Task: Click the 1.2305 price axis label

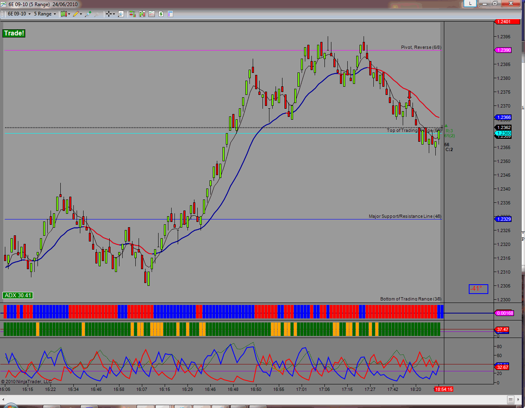Action: (504, 286)
